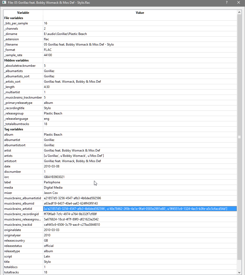245x275 pixels.
Task: Select the 2010-03-08 date value
Action: (x=52, y=166)
